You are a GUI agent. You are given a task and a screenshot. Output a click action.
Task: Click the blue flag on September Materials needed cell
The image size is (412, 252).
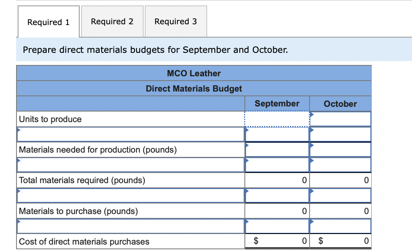pyautogui.click(x=246, y=144)
